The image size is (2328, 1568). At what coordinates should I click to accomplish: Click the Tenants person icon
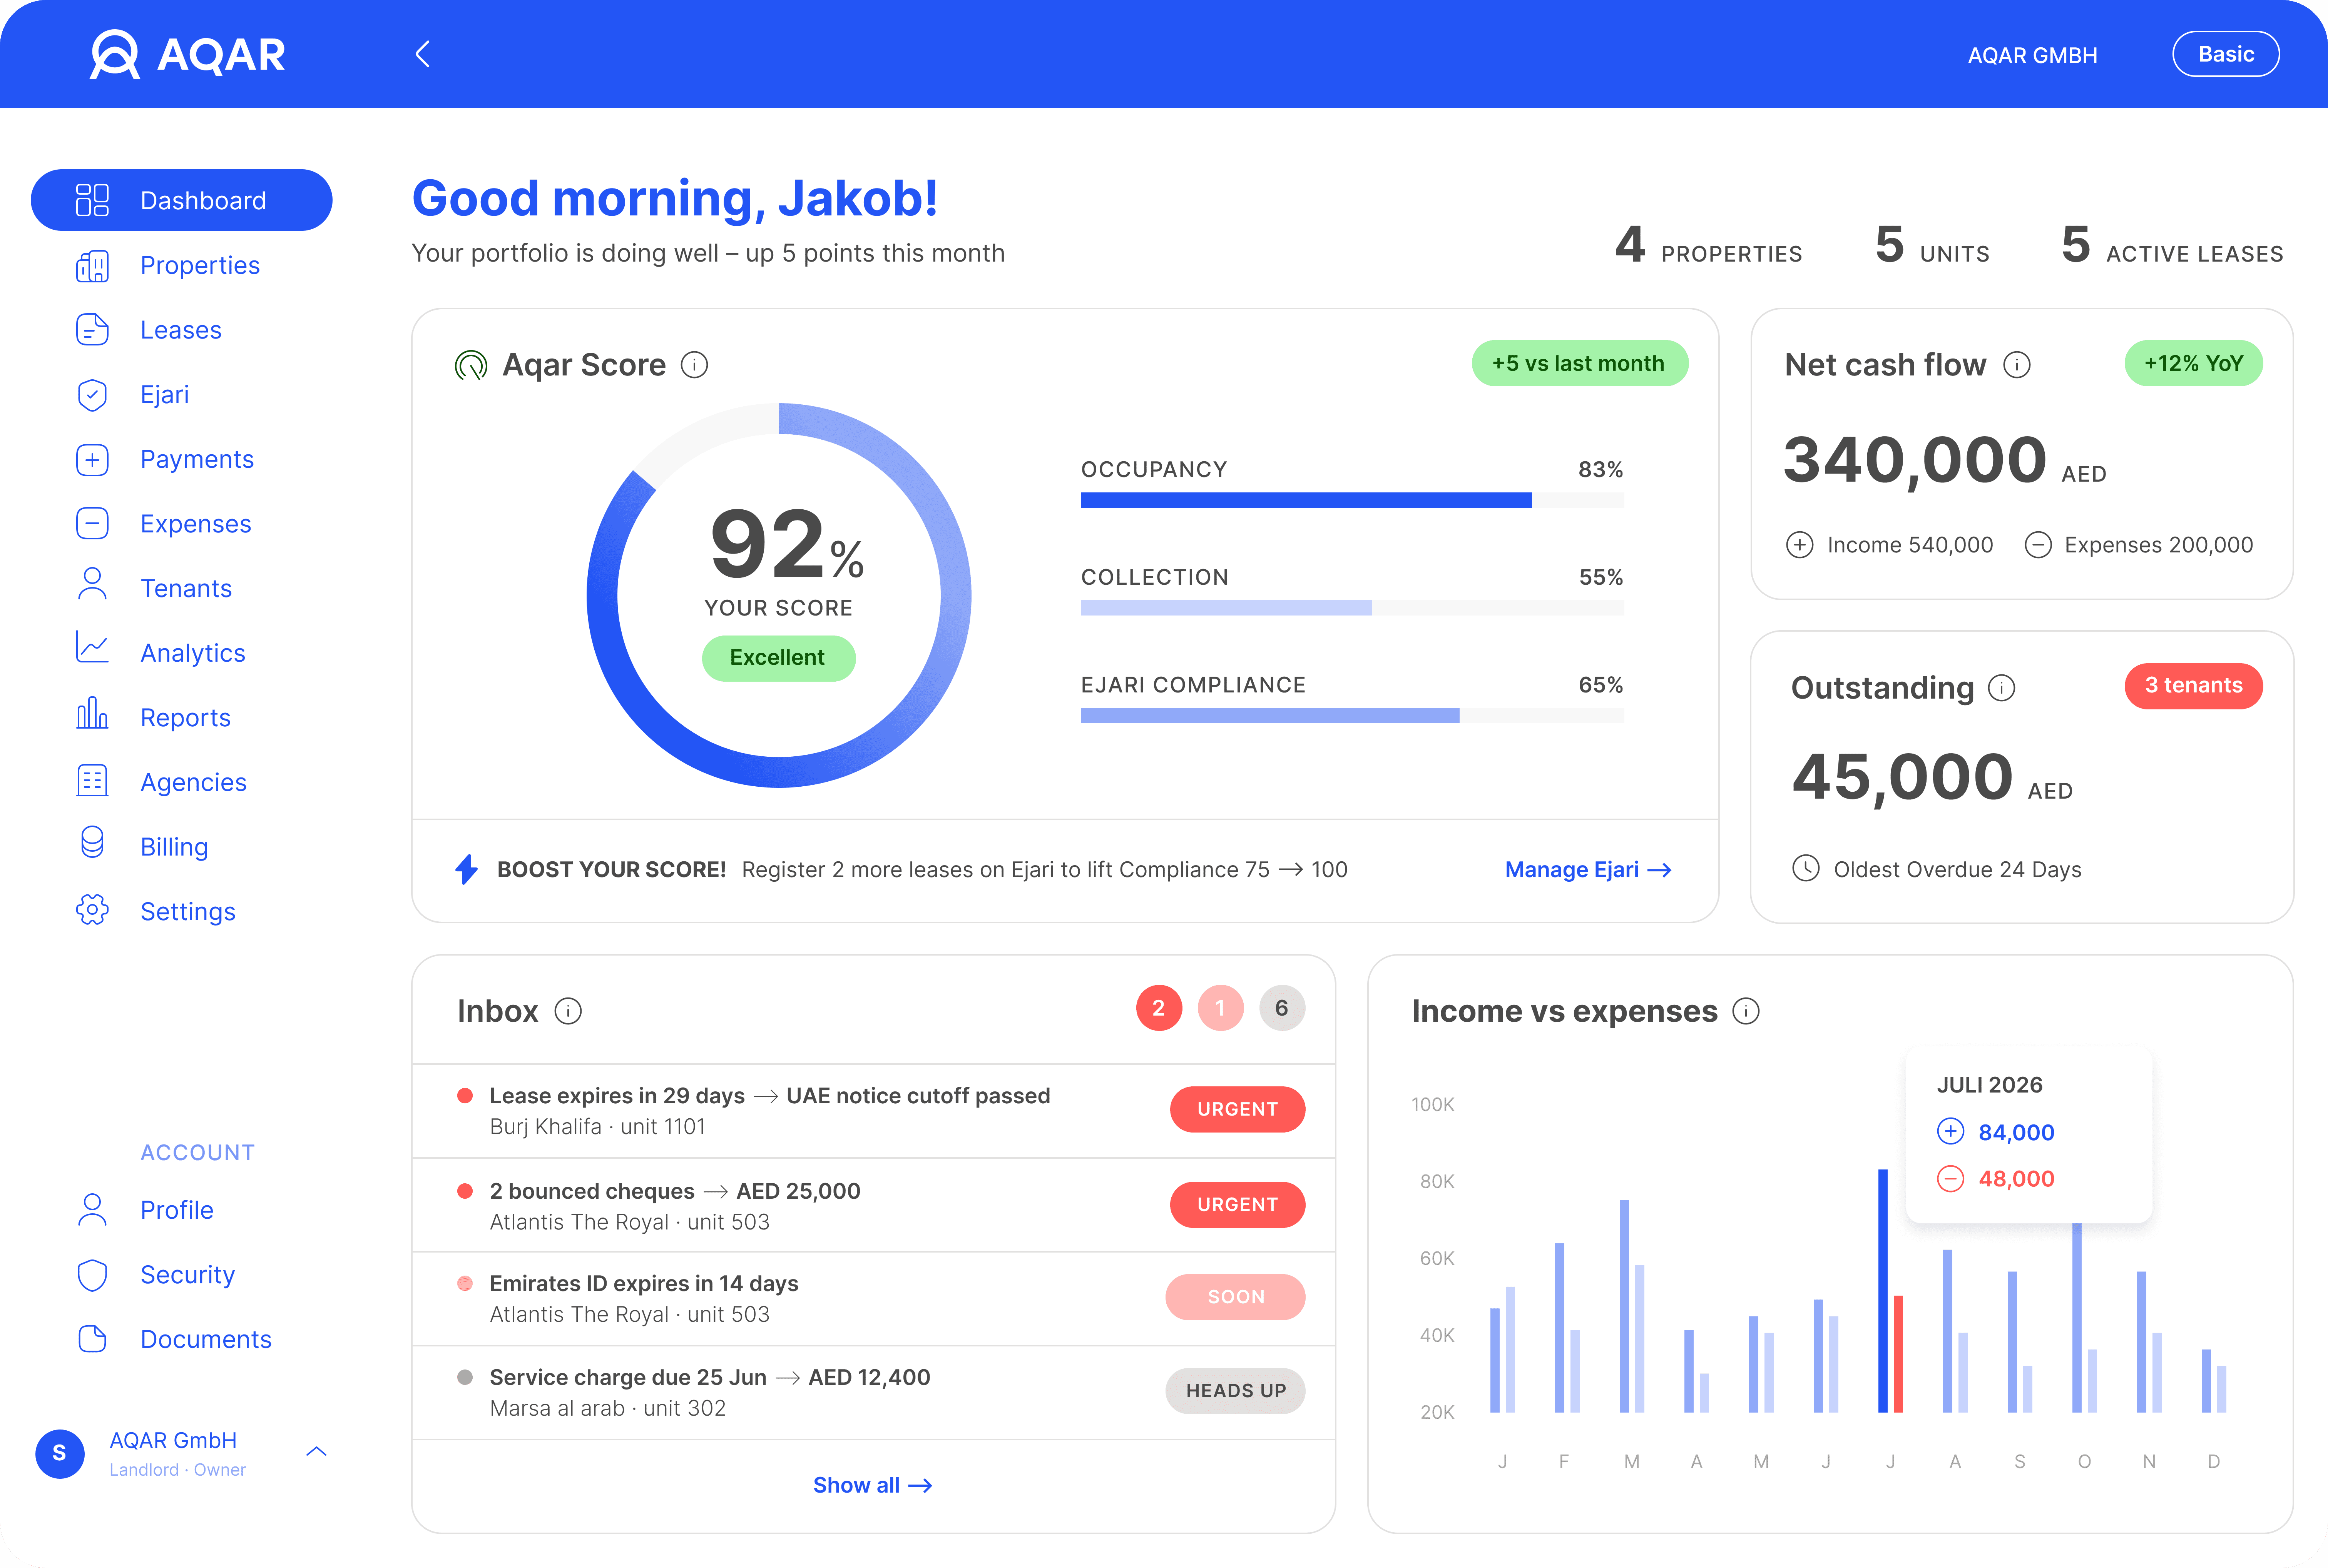pyautogui.click(x=92, y=584)
